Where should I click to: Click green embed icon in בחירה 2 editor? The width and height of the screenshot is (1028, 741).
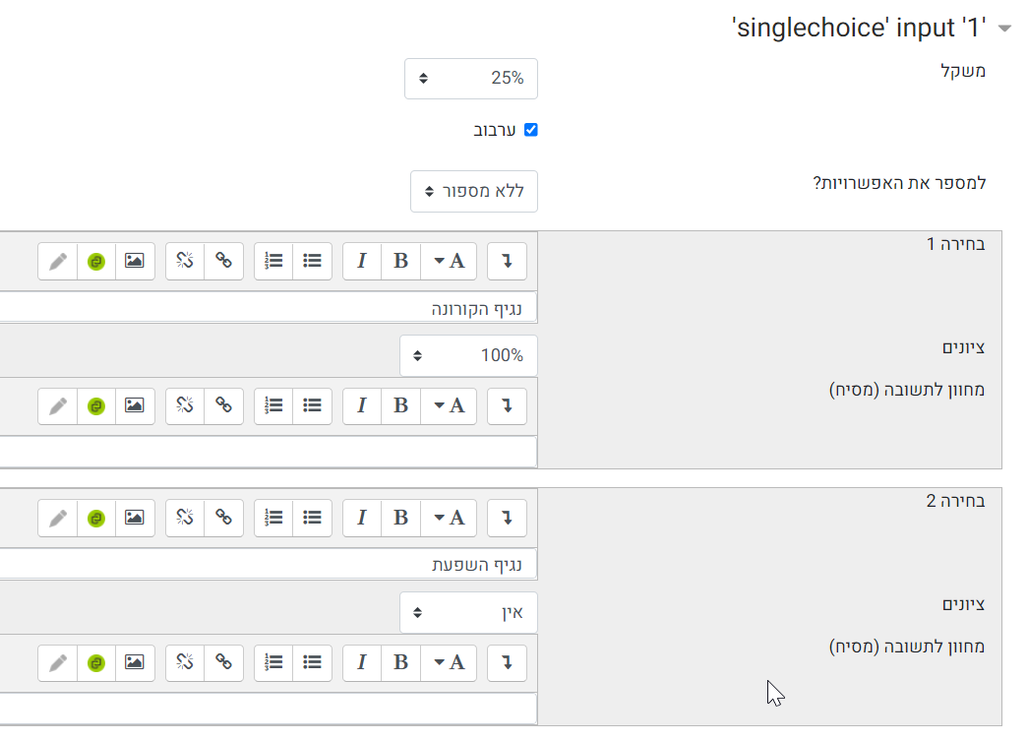(x=96, y=518)
